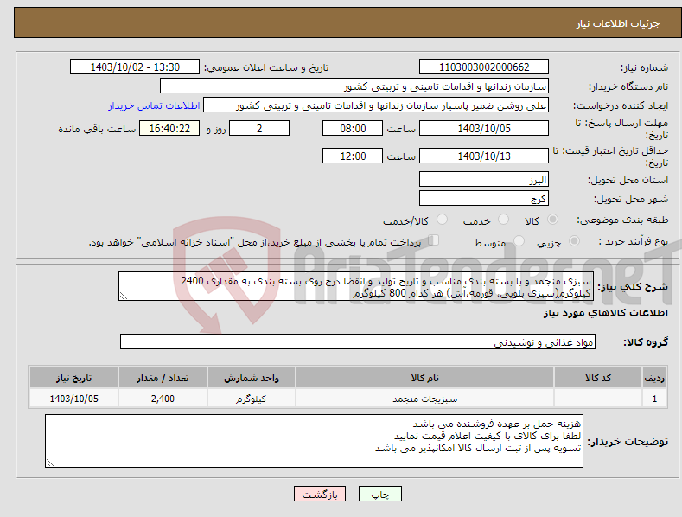Click the کیلوگرم unit cell
Image resolution: width=682 pixels, height=517 pixels.
252,399
